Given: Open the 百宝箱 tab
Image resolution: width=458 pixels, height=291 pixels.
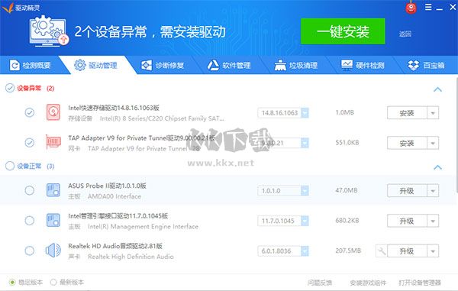Looking at the screenshot, I should click(426, 65).
